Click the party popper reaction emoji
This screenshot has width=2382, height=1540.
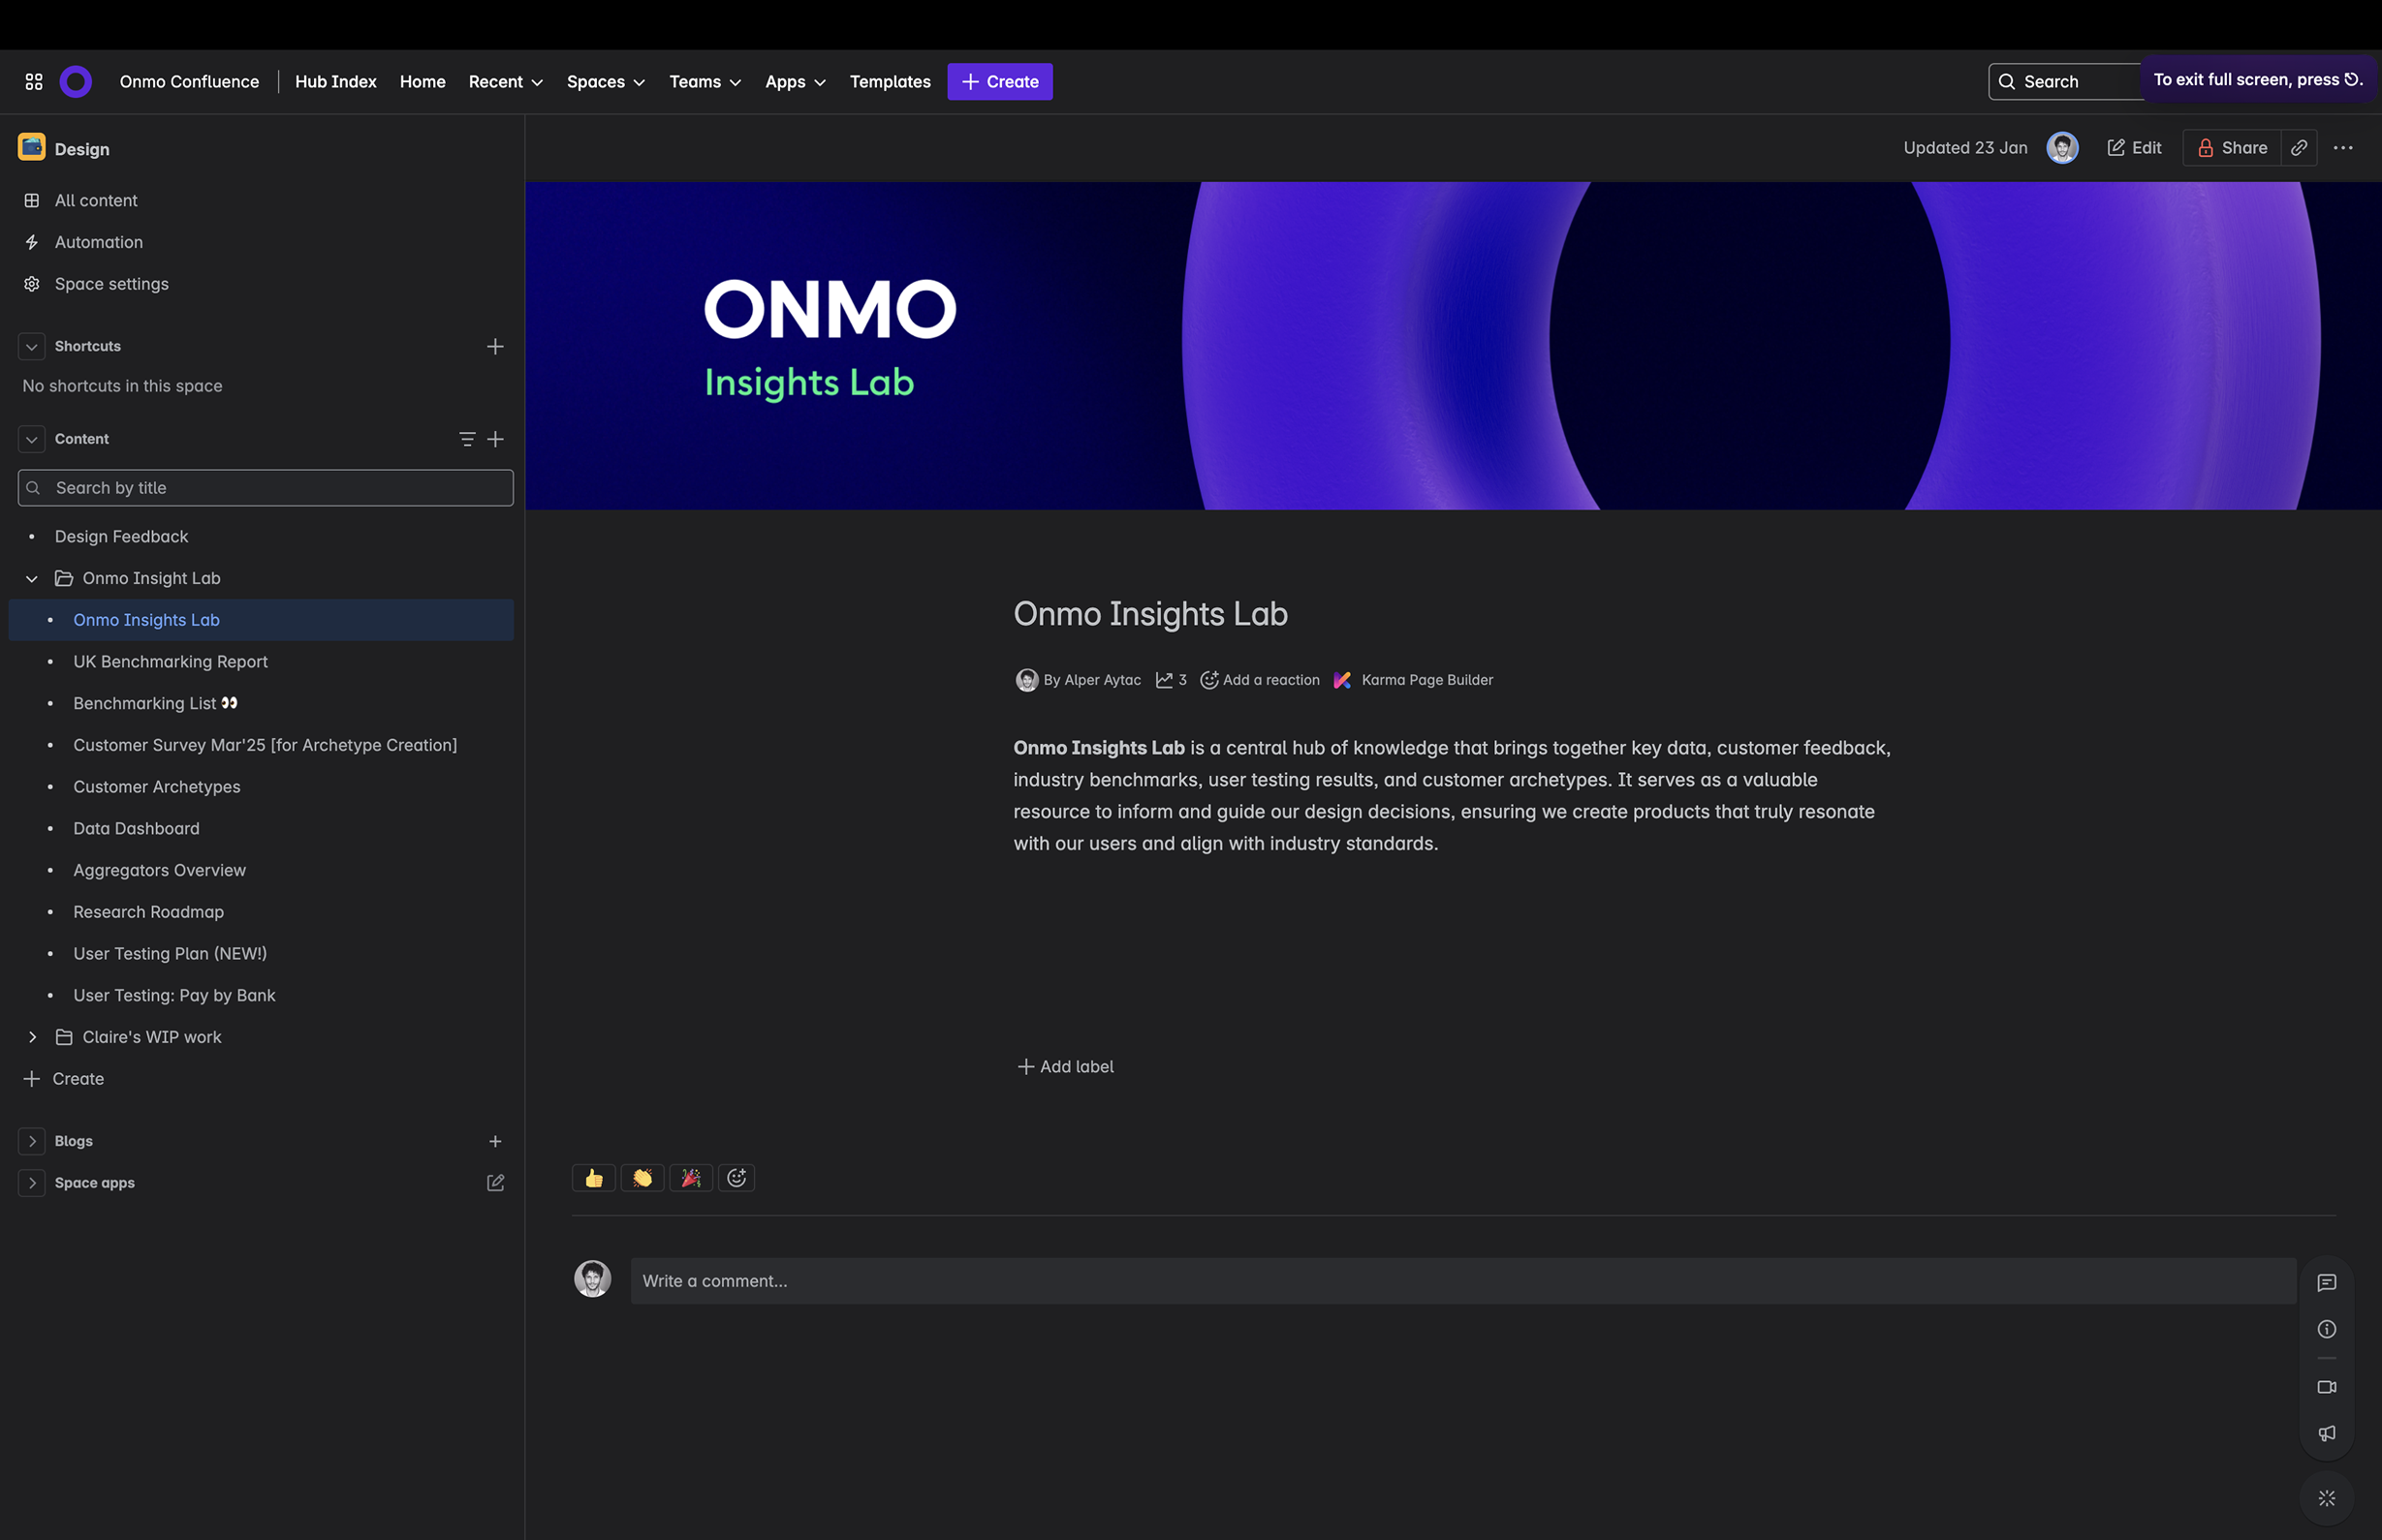pos(690,1178)
